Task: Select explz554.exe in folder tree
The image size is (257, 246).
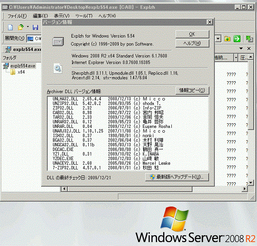Action: (x=23, y=66)
